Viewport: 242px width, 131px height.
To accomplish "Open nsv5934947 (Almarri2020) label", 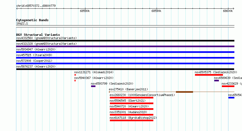I will [x=36, y=49].
